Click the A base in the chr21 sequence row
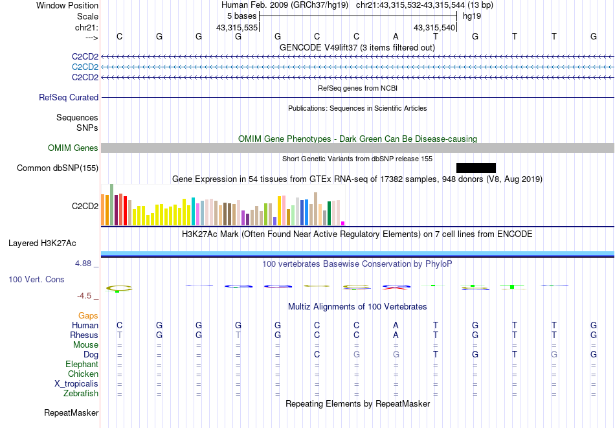The height and width of the screenshot is (428, 615). point(396,36)
